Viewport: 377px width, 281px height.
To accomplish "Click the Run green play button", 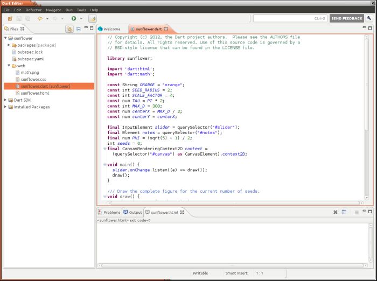I will pos(74,18).
